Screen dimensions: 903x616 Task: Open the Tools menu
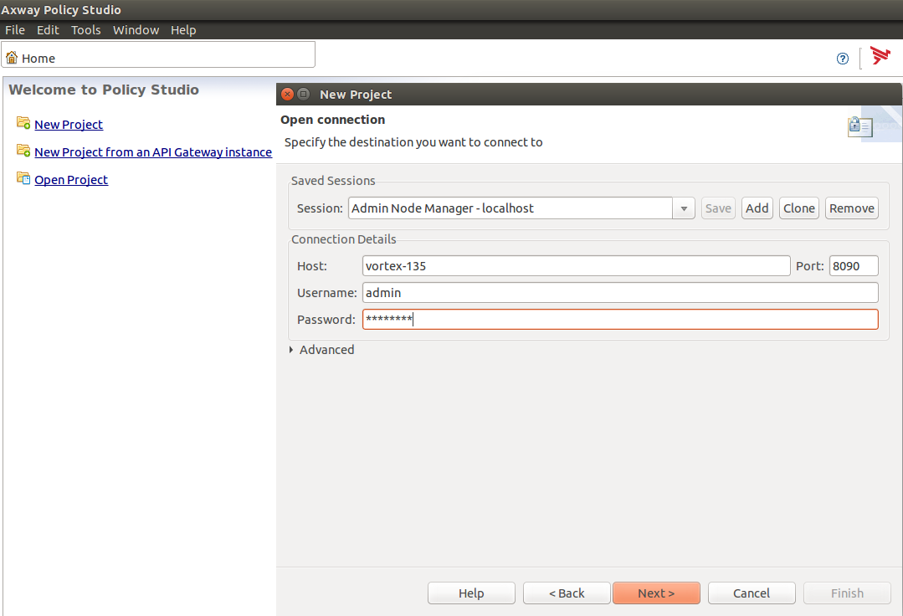(x=86, y=30)
